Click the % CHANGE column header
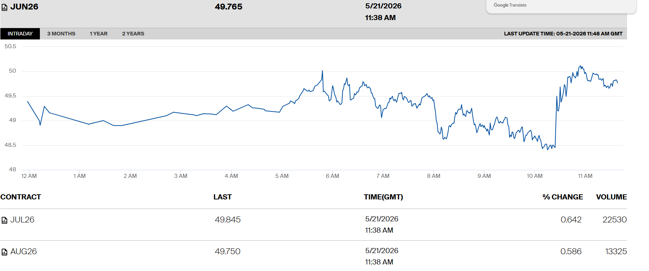 tap(563, 197)
